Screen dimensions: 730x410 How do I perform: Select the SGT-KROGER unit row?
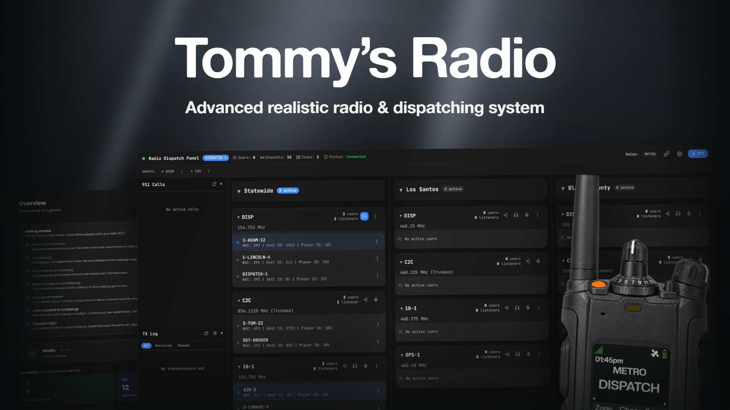click(x=309, y=342)
